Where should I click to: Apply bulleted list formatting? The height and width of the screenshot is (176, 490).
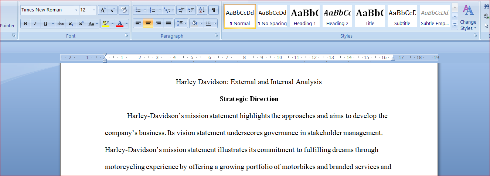click(x=138, y=10)
